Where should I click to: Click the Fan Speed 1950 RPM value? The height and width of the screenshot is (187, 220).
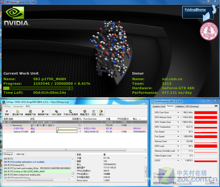(187, 136)
